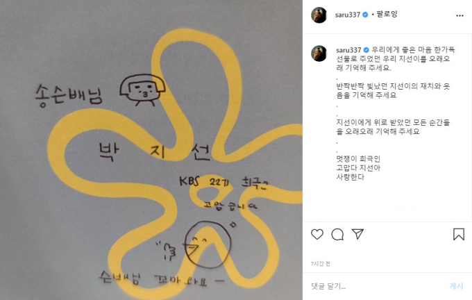Click the cartoon face doodle near 송은배님
Viewport: 472px width, 300px height.
click(142, 90)
